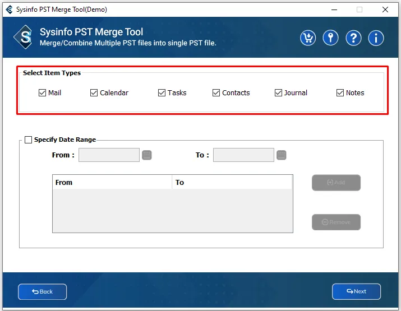Open the To date calendar picker
Viewport: 401px width, 311px height.
point(282,155)
